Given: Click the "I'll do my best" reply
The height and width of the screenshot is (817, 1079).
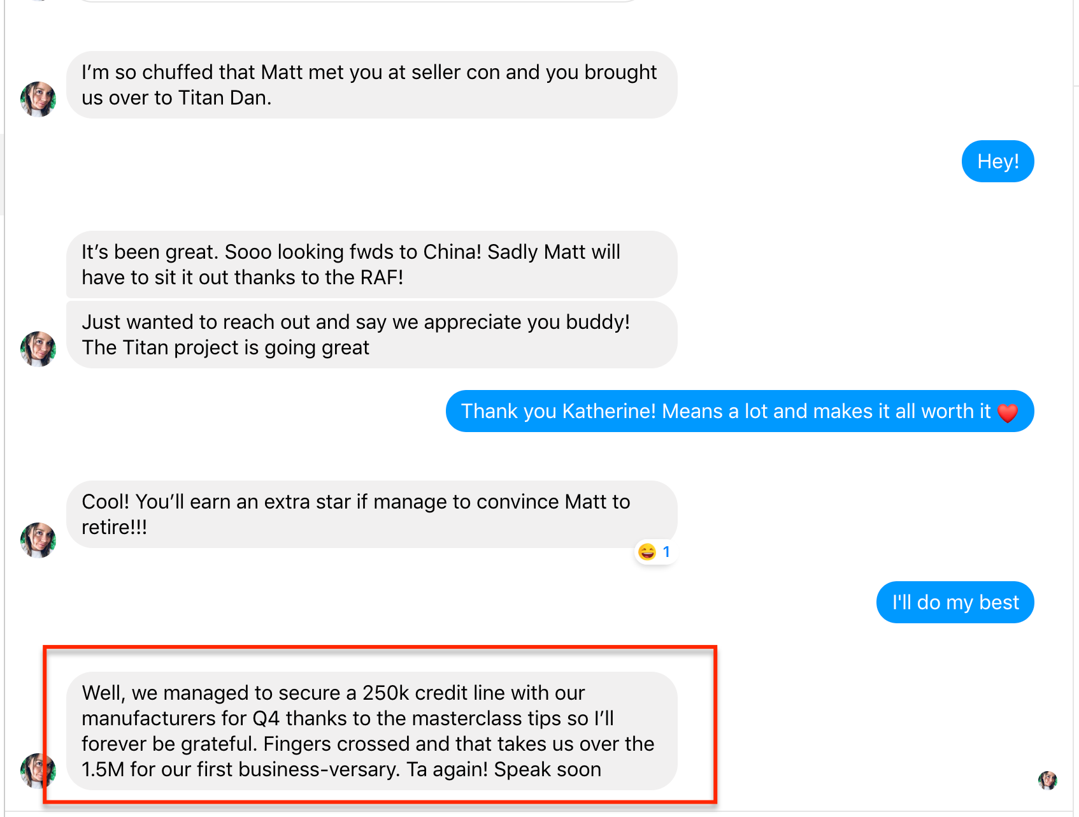Looking at the screenshot, I should click(x=955, y=602).
